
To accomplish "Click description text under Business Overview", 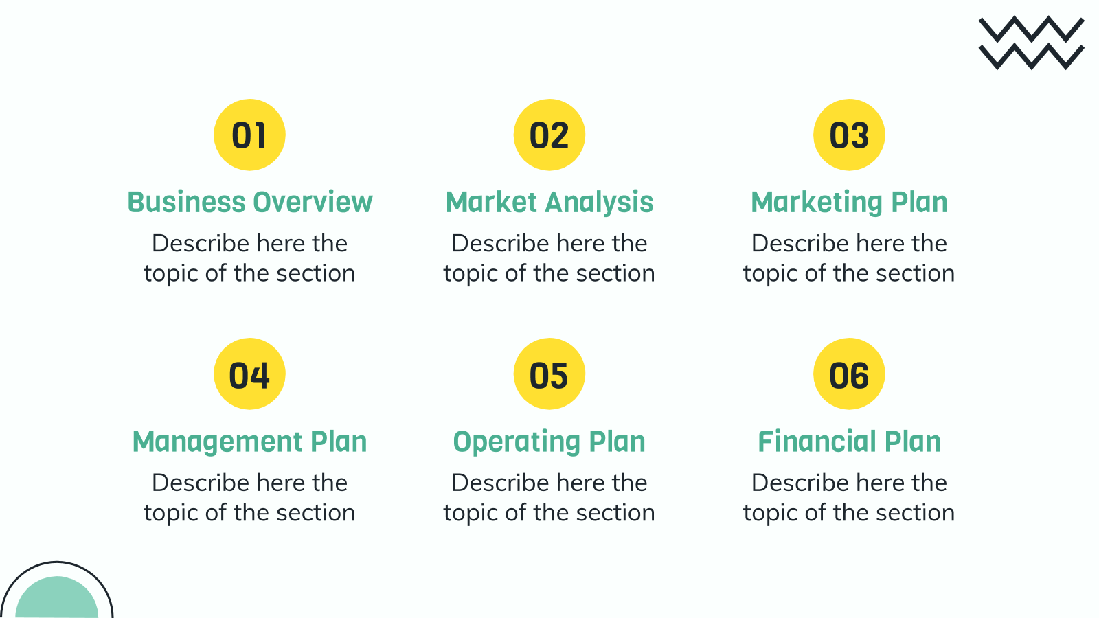I will point(249,258).
